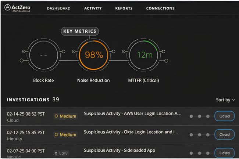
Task: Switch to the Activity tab
Action: (93, 8)
